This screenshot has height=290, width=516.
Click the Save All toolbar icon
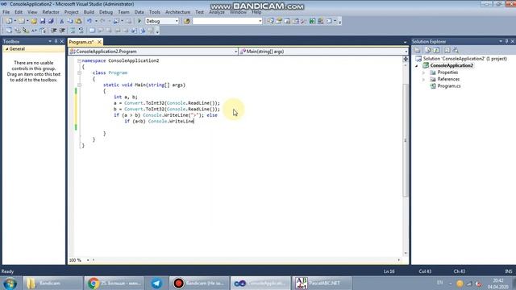pos(51,21)
